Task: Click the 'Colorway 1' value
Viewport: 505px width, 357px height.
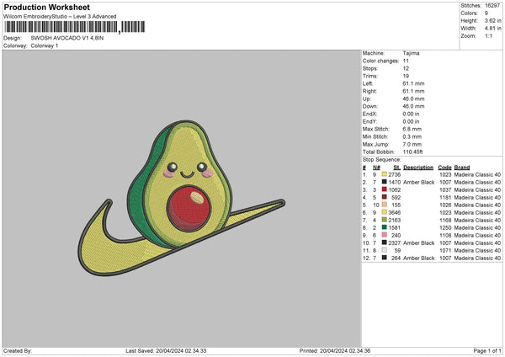Action: tap(45, 45)
